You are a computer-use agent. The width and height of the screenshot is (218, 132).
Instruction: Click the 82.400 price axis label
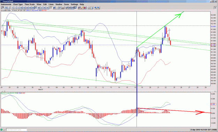(x=213, y=15)
